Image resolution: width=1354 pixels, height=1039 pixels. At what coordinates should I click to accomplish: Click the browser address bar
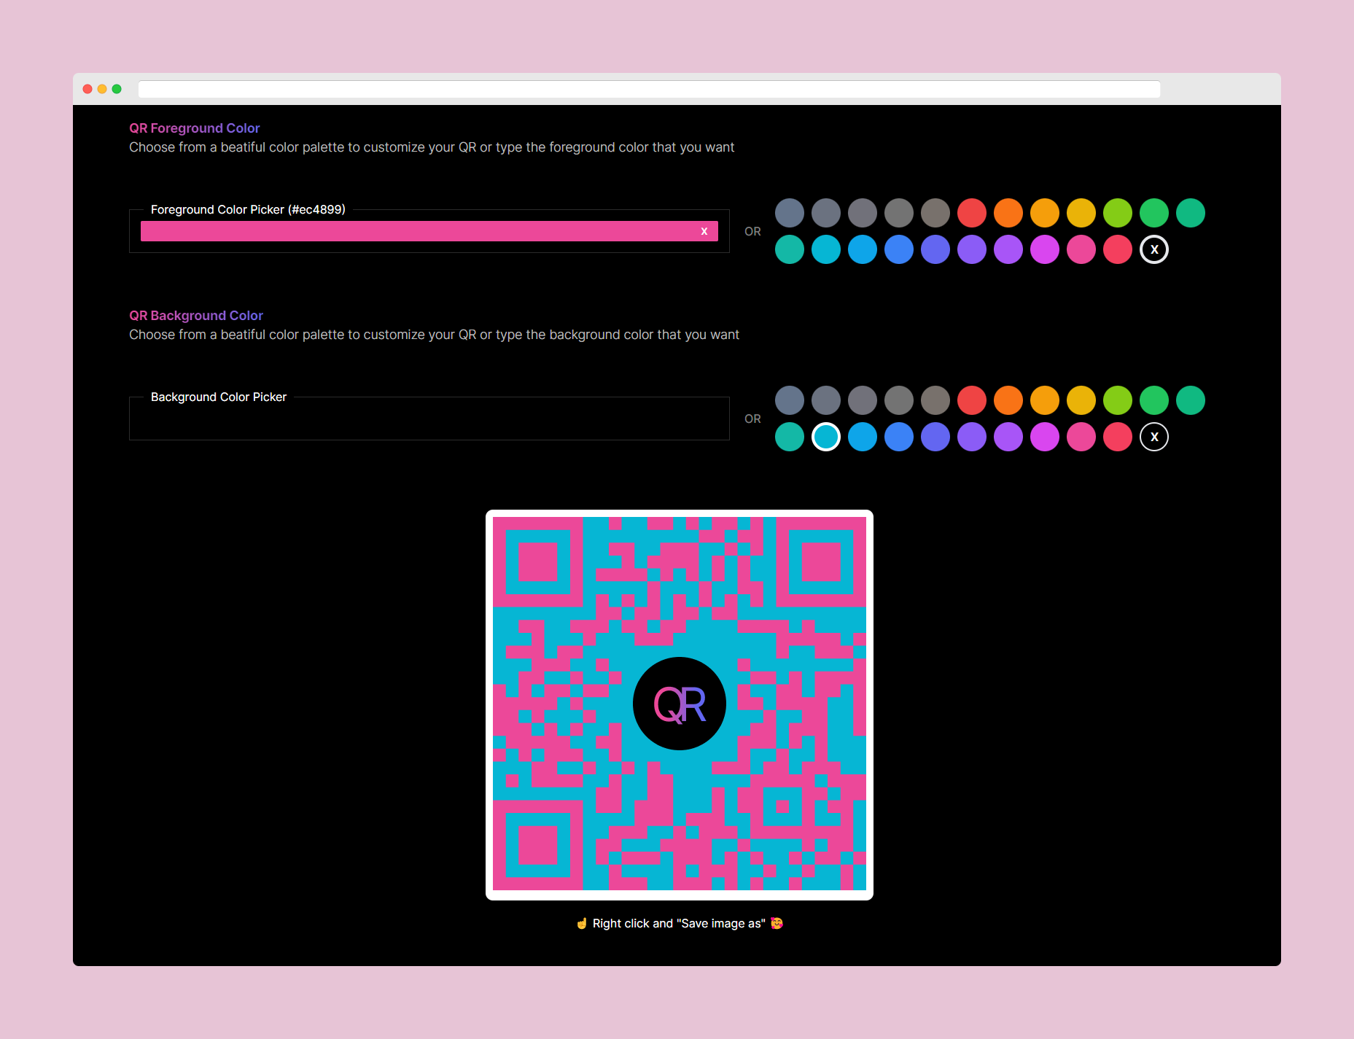pyautogui.click(x=649, y=89)
